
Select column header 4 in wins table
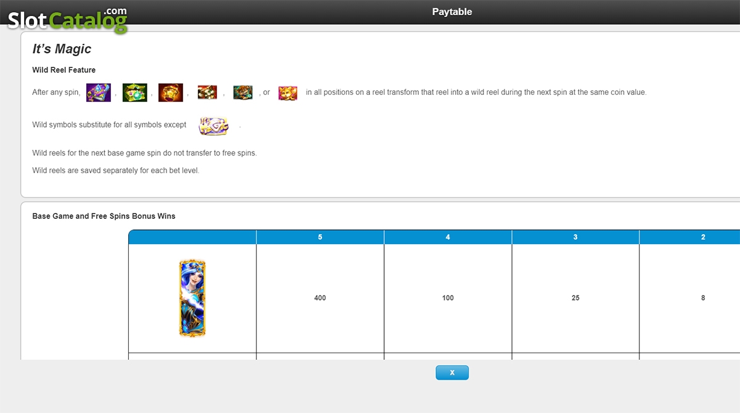pyautogui.click(x=448, y=237)
